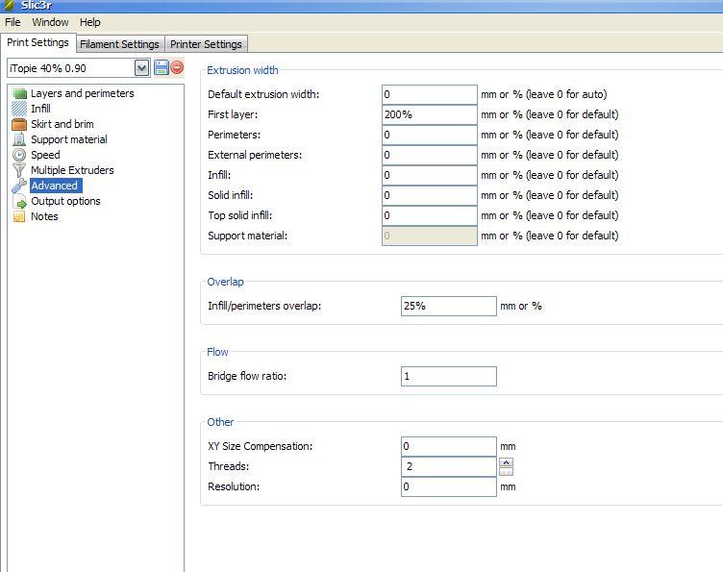Switch to the Printer Settings tab

tap(206, 44)
